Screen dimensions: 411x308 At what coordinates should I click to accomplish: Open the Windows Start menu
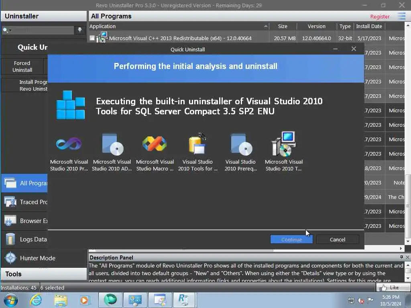[10, 300]
